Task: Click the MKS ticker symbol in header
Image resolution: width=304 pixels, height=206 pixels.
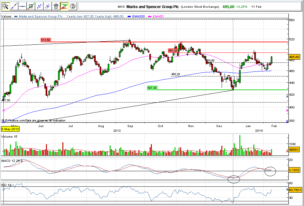Action: click(121, 7)
